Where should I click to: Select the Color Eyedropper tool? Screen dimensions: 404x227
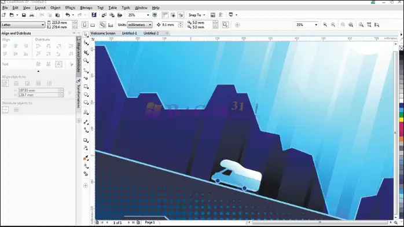(x=86, y=158)
